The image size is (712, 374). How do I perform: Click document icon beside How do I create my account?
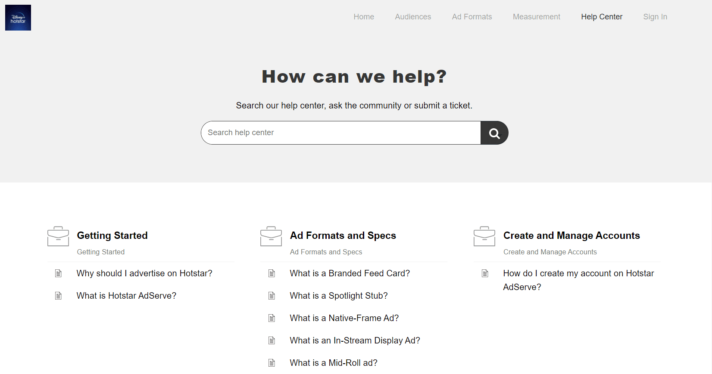tap(485, 273)
